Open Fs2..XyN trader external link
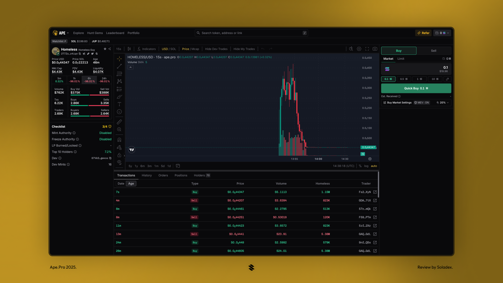 (x=375, y=192)
